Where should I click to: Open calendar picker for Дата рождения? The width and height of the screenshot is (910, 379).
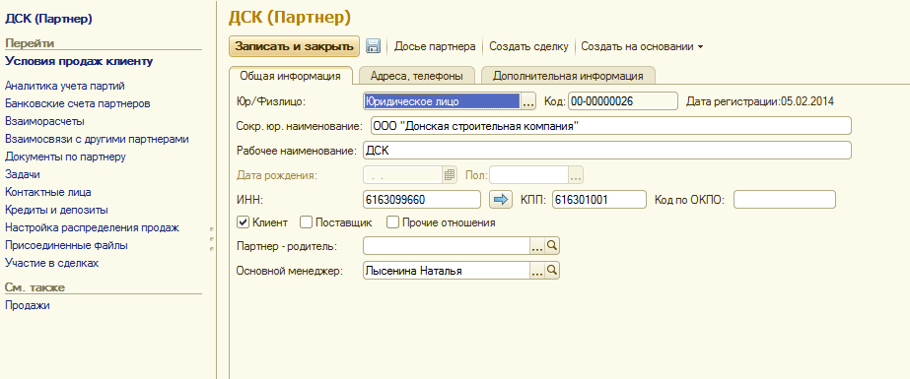[x=450, y=174]
